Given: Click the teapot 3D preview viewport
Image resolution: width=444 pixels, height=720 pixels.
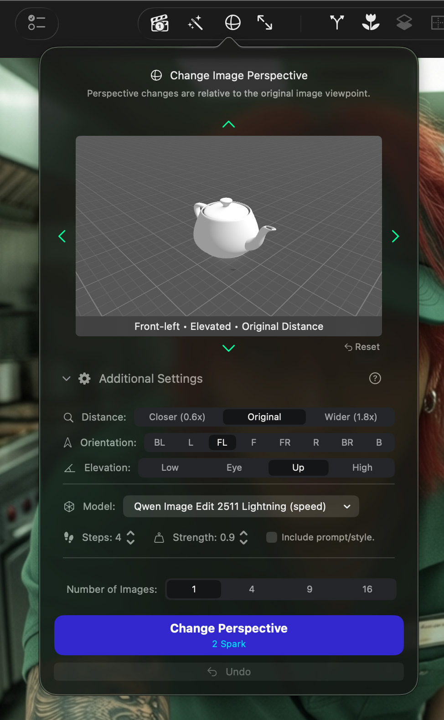Looking at the screenshot, I should [x=228, y=226].
